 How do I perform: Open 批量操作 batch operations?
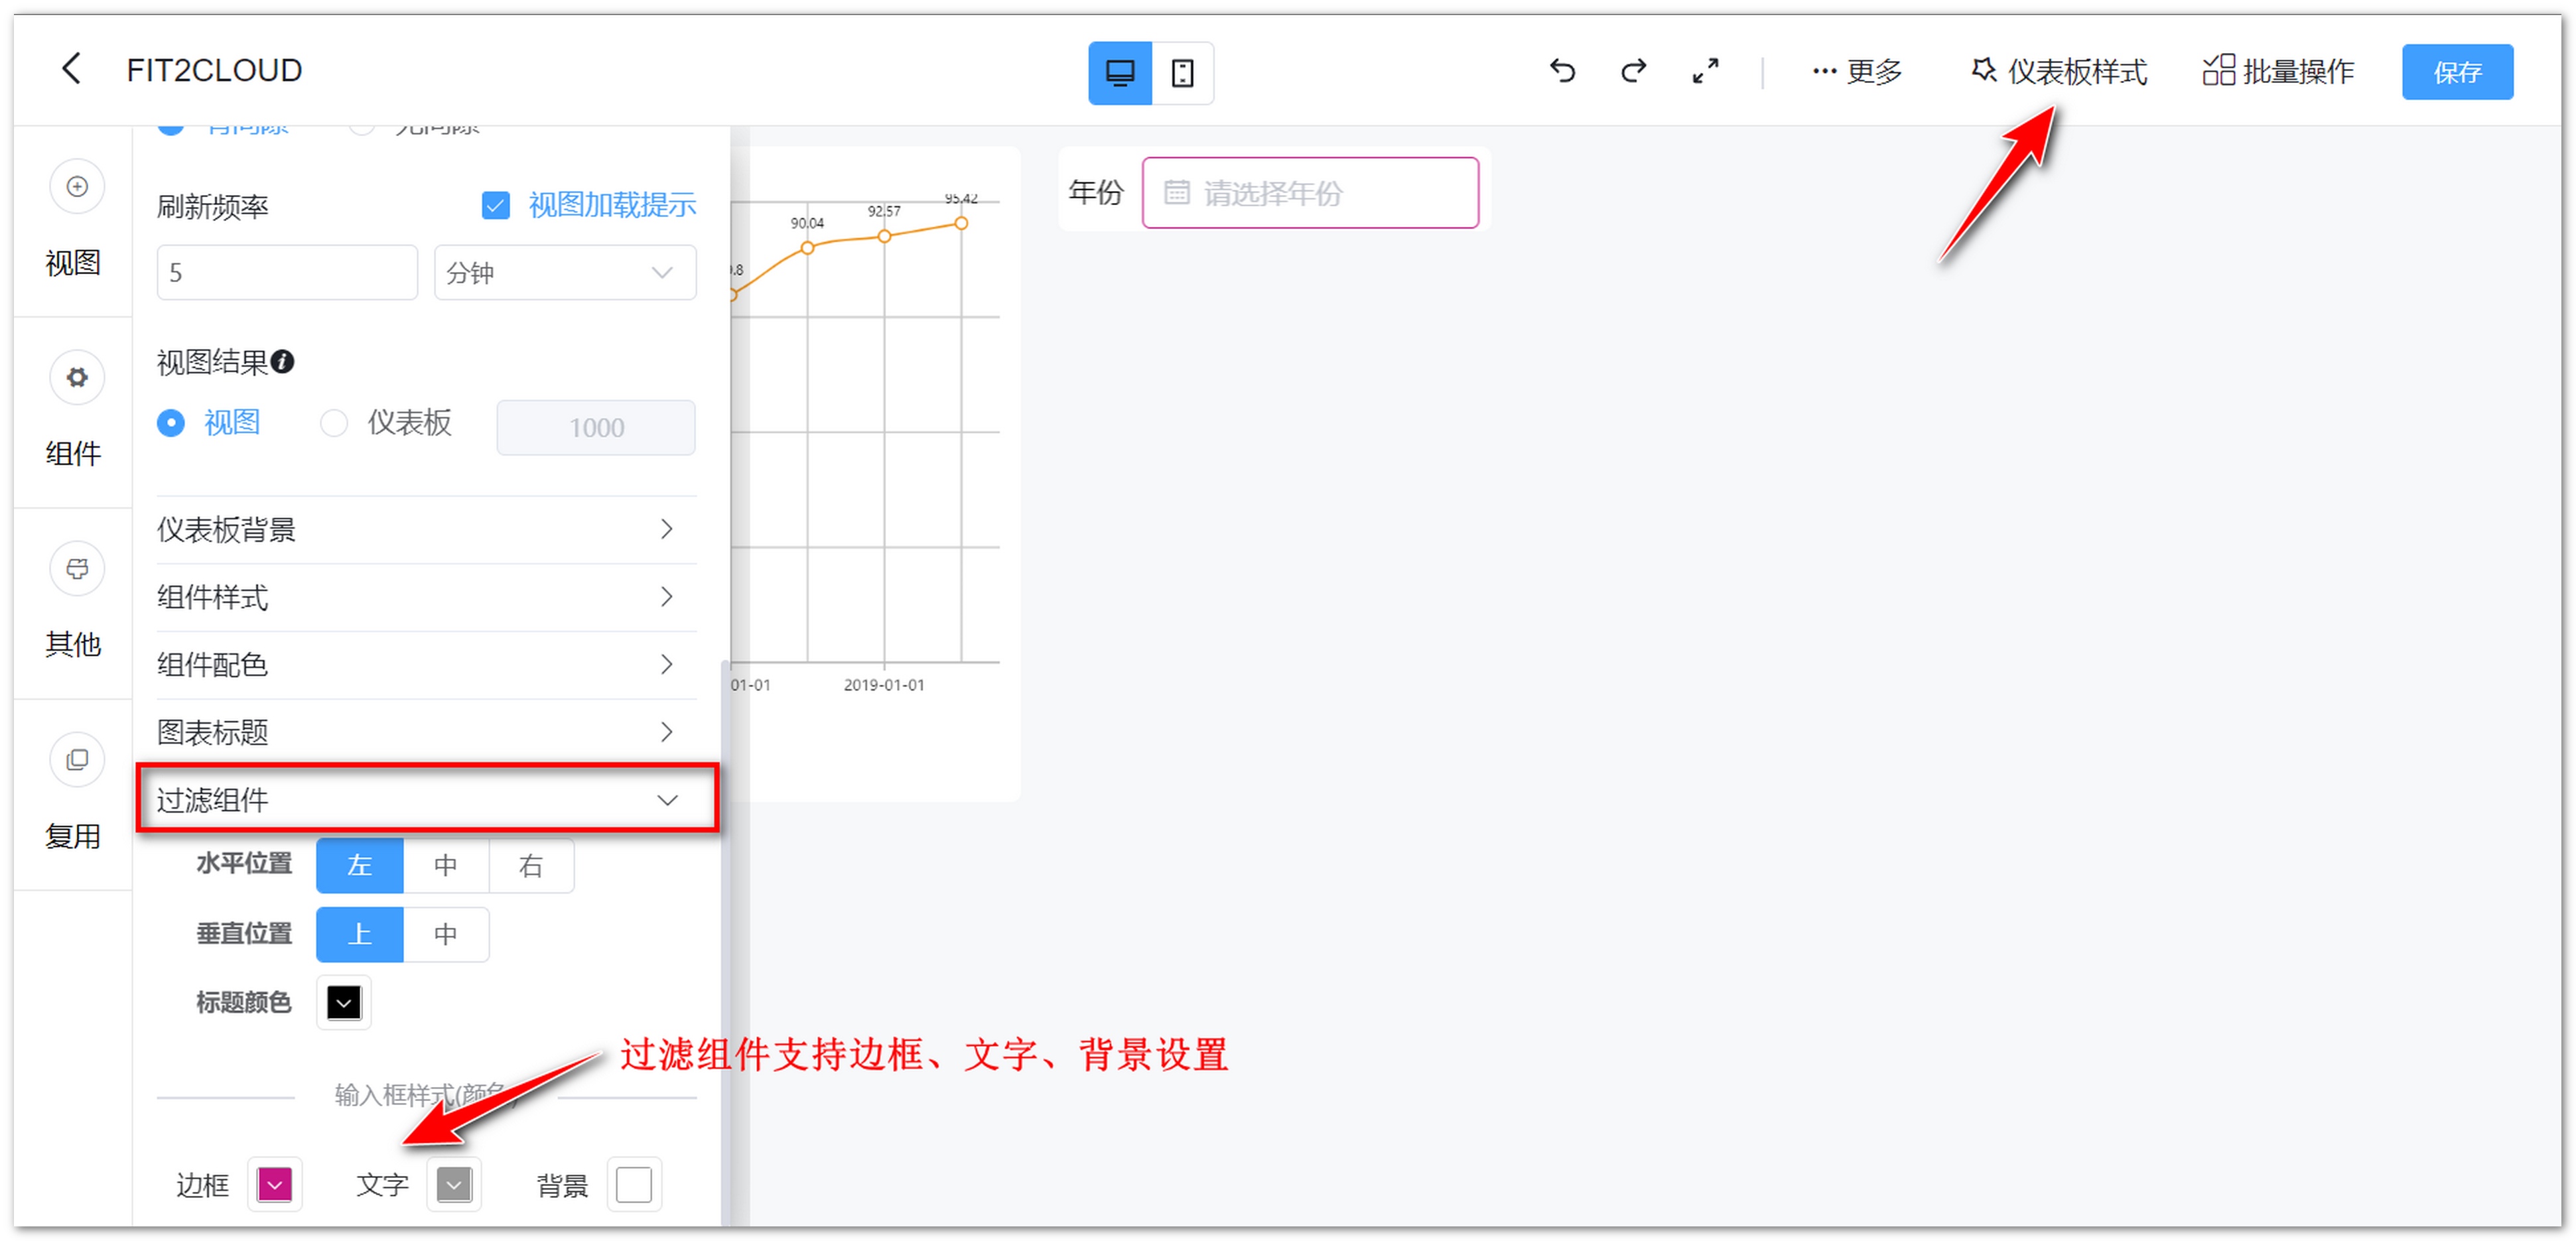2279,72
